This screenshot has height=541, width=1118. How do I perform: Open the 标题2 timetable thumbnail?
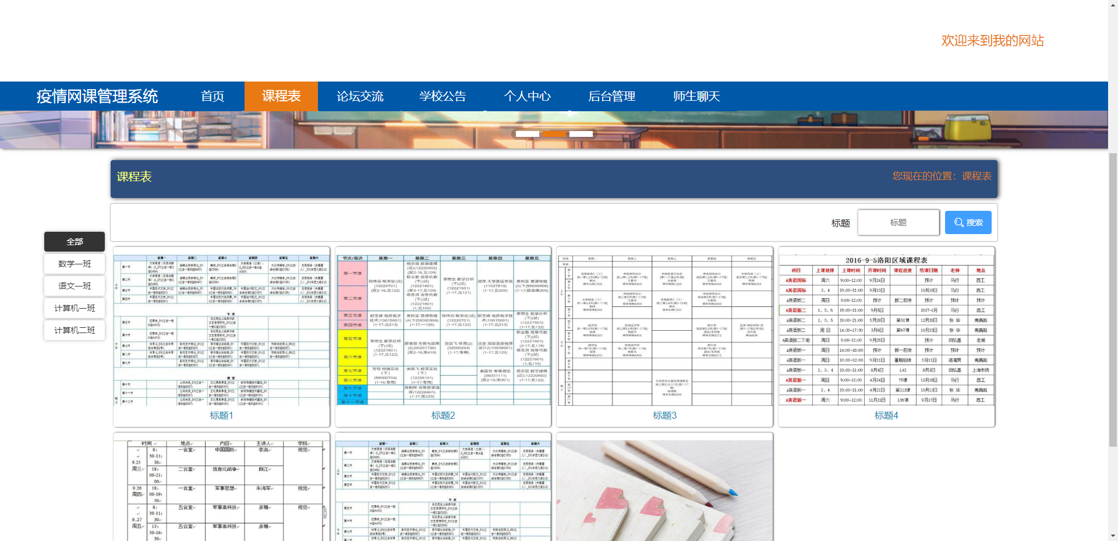click(x=443, y=330)
